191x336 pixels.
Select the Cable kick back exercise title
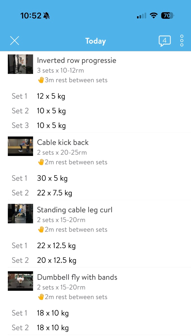point(63,143)
